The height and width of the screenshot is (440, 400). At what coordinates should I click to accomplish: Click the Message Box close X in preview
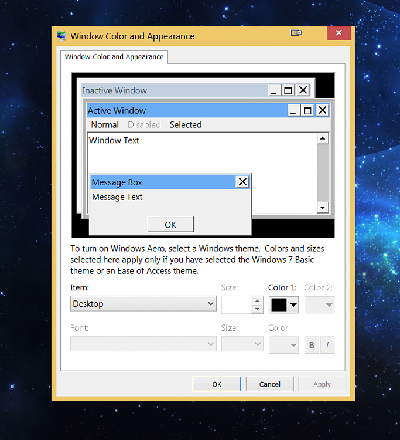(242, 182)
